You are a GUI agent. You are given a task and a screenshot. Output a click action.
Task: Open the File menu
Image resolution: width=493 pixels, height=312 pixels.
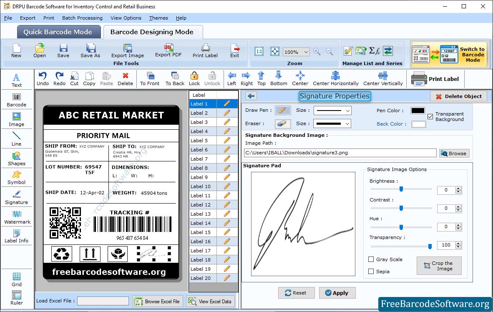coord(8,18)
